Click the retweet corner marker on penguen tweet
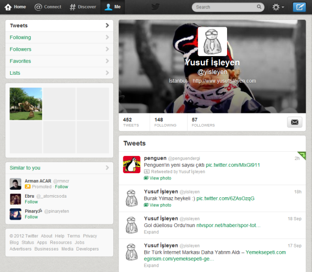Image resolution: width=312 pixels, height=272 pixels. pos(302,155)
